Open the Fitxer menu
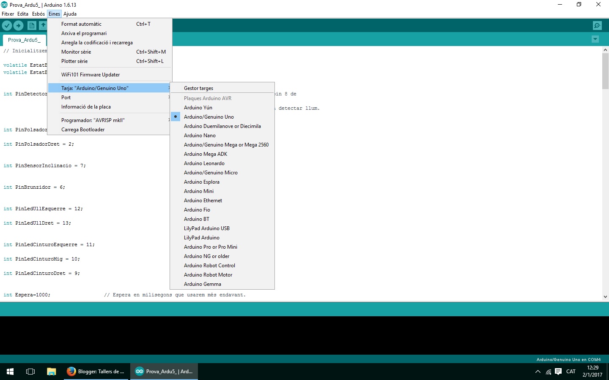The height and width of the screenshot is (380, 609). click(8, 14)
